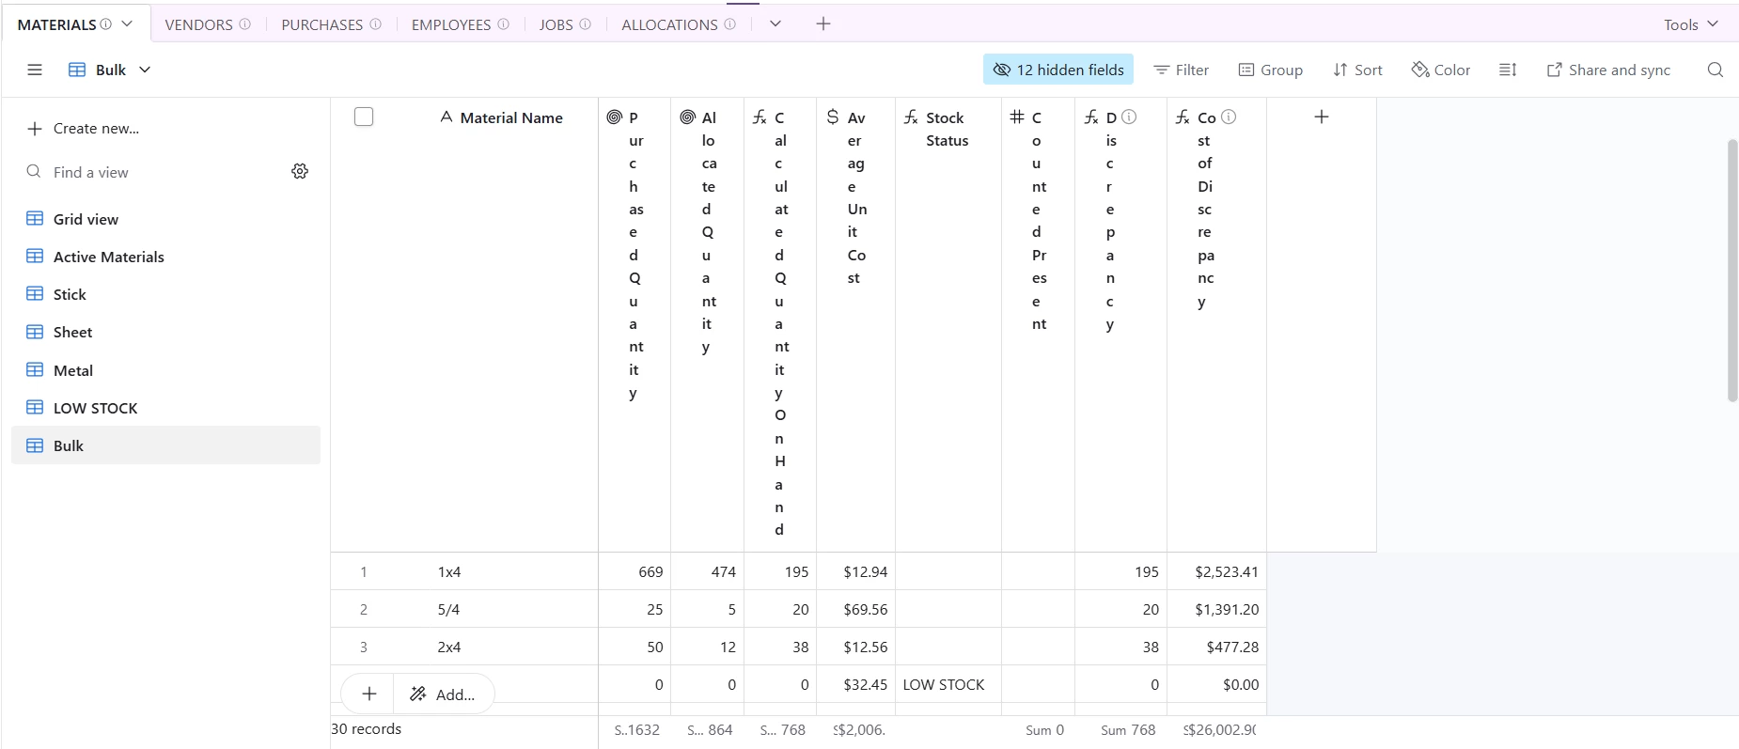Image resolution: width=1739 pixels, height=749 pixels.
Task: Switch to the ALLOCATIONS table tab
Action: point(679,24)
